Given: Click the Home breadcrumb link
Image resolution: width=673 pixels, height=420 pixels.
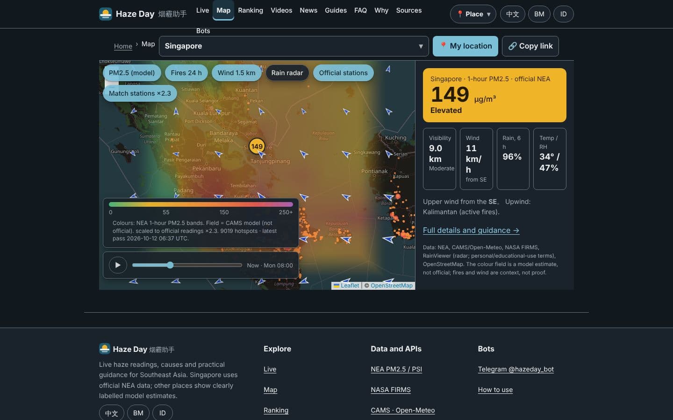Looking at the screenshot, I should [x=123, y=46].
